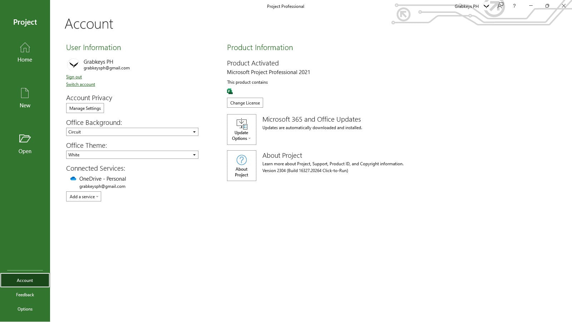This screenshot has width=572, height=322.
Task: Open the Feedback tab in the sidebar
Action: (25, 294)
